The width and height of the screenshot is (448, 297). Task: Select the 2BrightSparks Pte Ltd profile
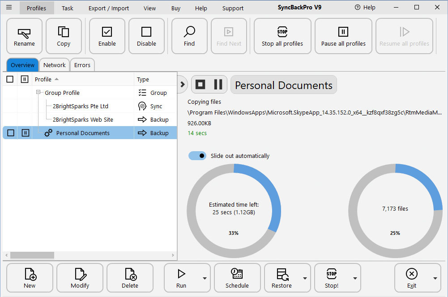(81, 106)
